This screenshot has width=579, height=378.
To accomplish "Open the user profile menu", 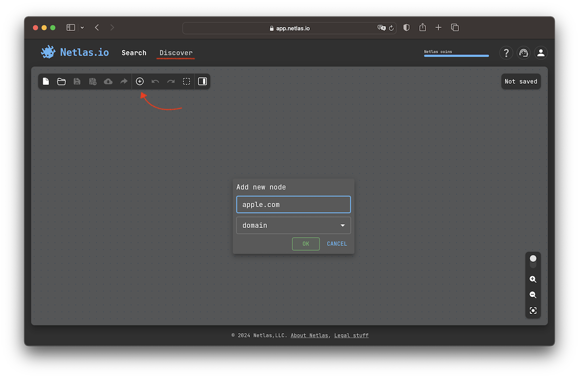I will [540, 53].
